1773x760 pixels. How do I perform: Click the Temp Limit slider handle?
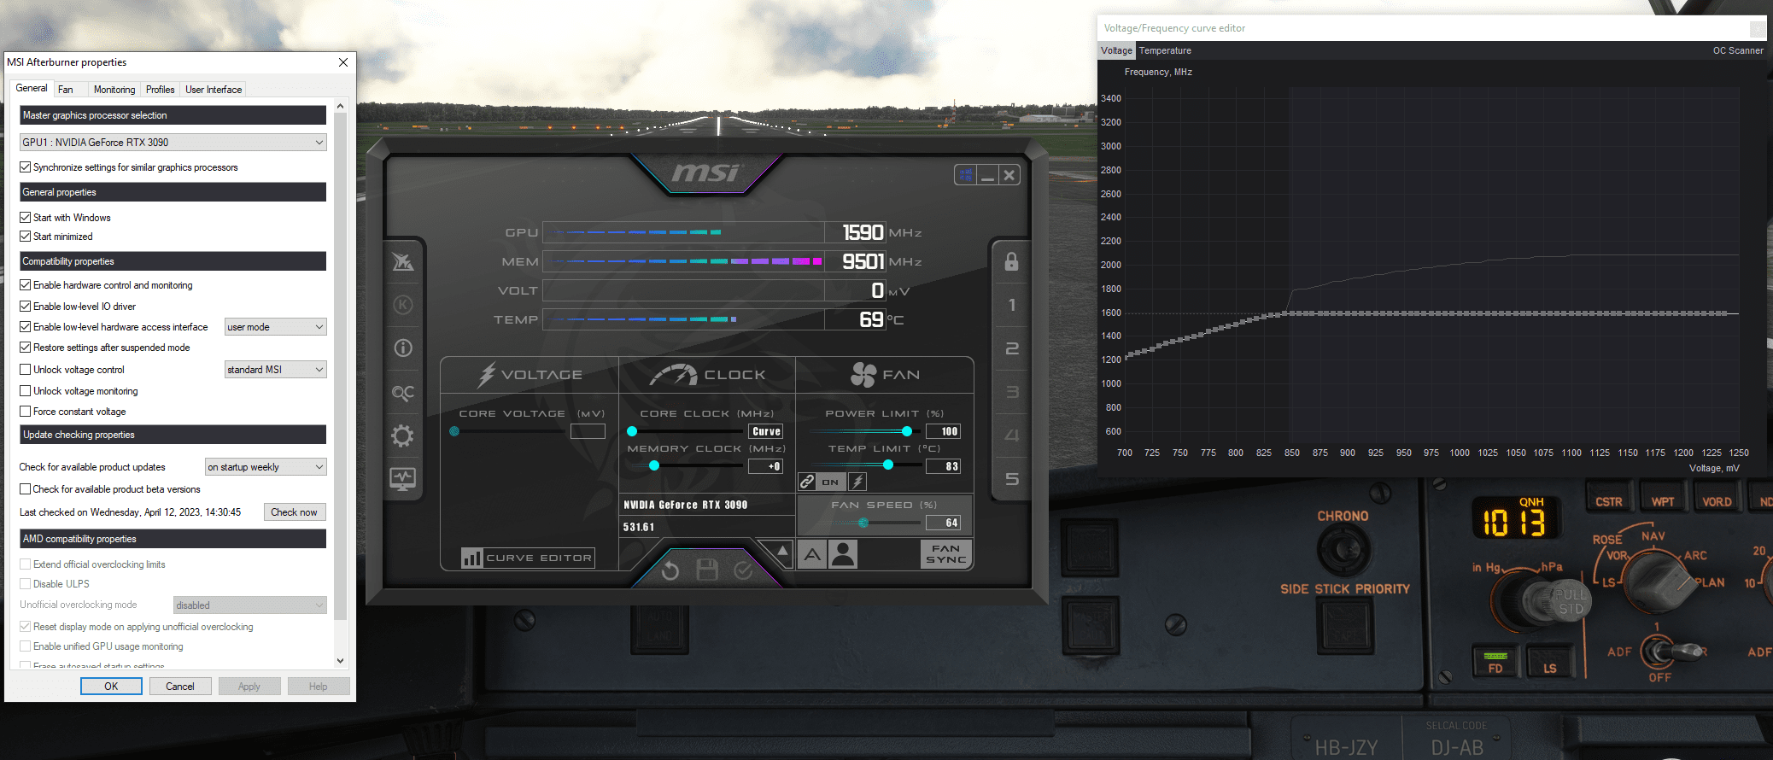coord(888,465)
